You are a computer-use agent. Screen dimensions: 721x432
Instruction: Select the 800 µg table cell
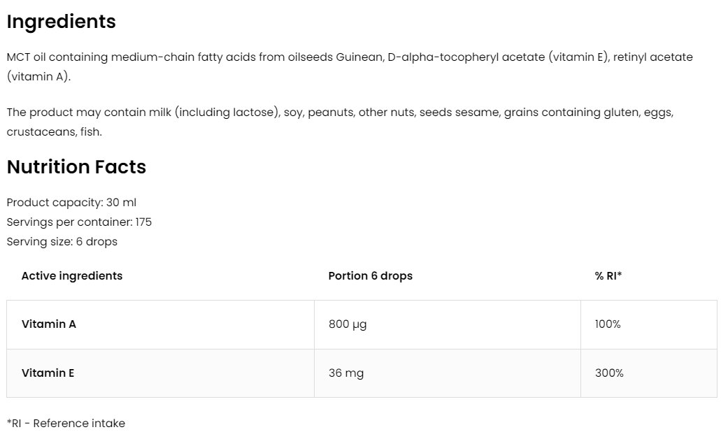[348, 324]
